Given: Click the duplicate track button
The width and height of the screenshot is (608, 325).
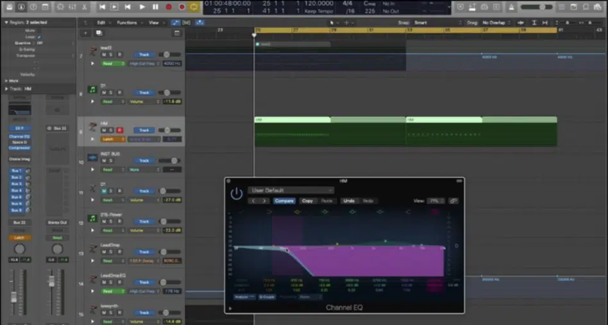Looking at the screenshot, I should 99,33.
